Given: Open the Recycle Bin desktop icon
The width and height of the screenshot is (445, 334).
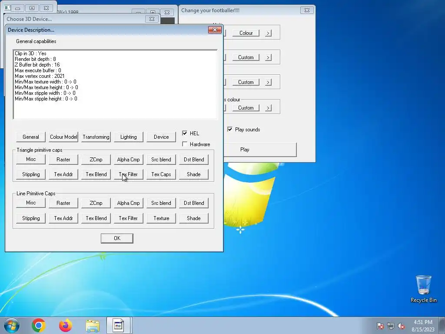Looking at the screenshot, I should (x=423, y=289).
